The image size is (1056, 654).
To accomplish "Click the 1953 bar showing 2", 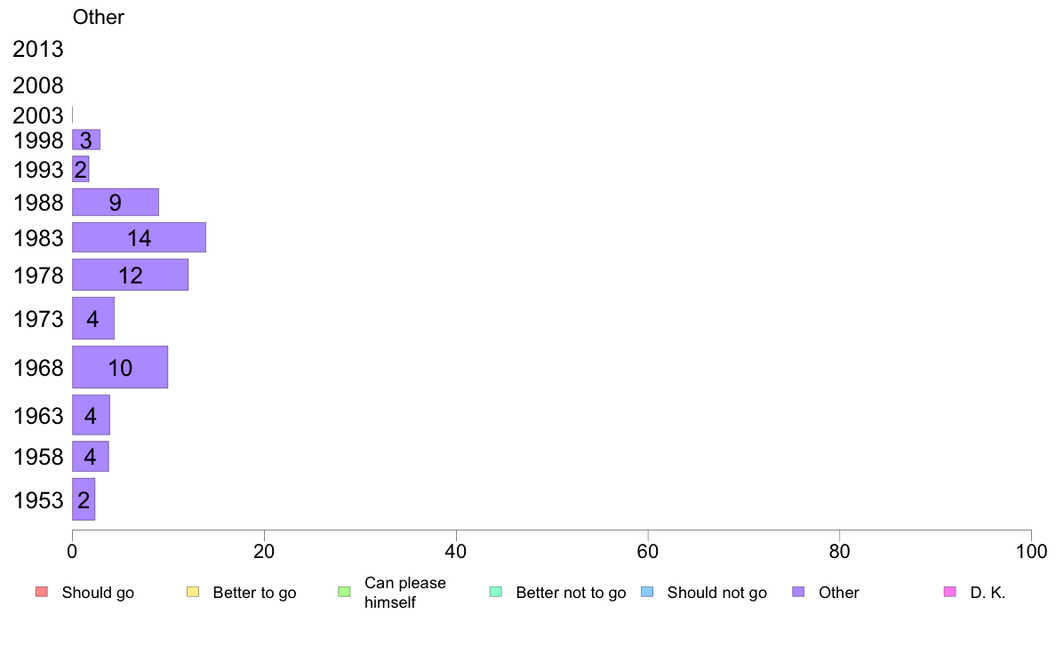I will click(x=84, y=499).
